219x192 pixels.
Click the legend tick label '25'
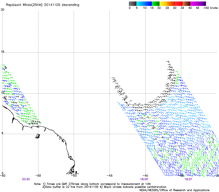167,8
